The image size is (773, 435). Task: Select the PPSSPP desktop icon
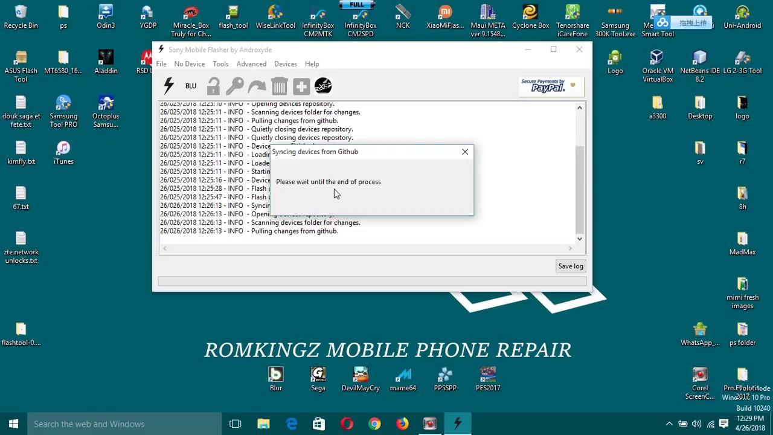click(x=445, y=379)
